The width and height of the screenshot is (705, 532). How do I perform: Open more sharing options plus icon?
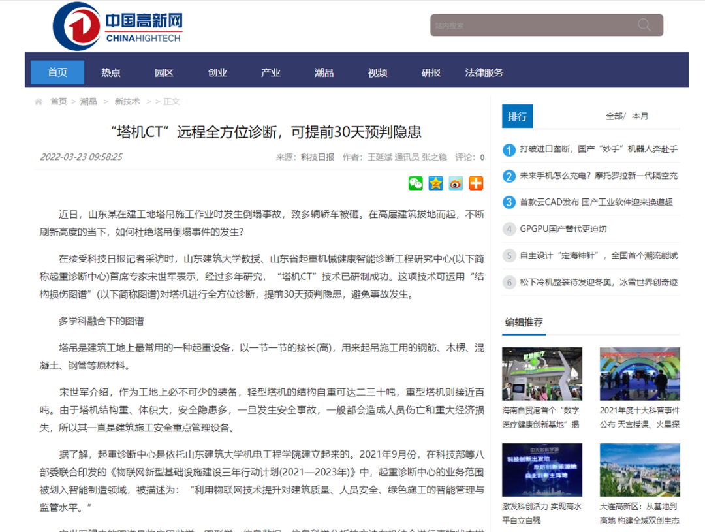coord(476,183)
